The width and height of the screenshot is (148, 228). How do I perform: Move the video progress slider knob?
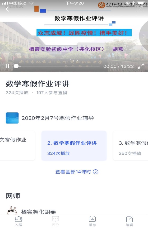16,66
